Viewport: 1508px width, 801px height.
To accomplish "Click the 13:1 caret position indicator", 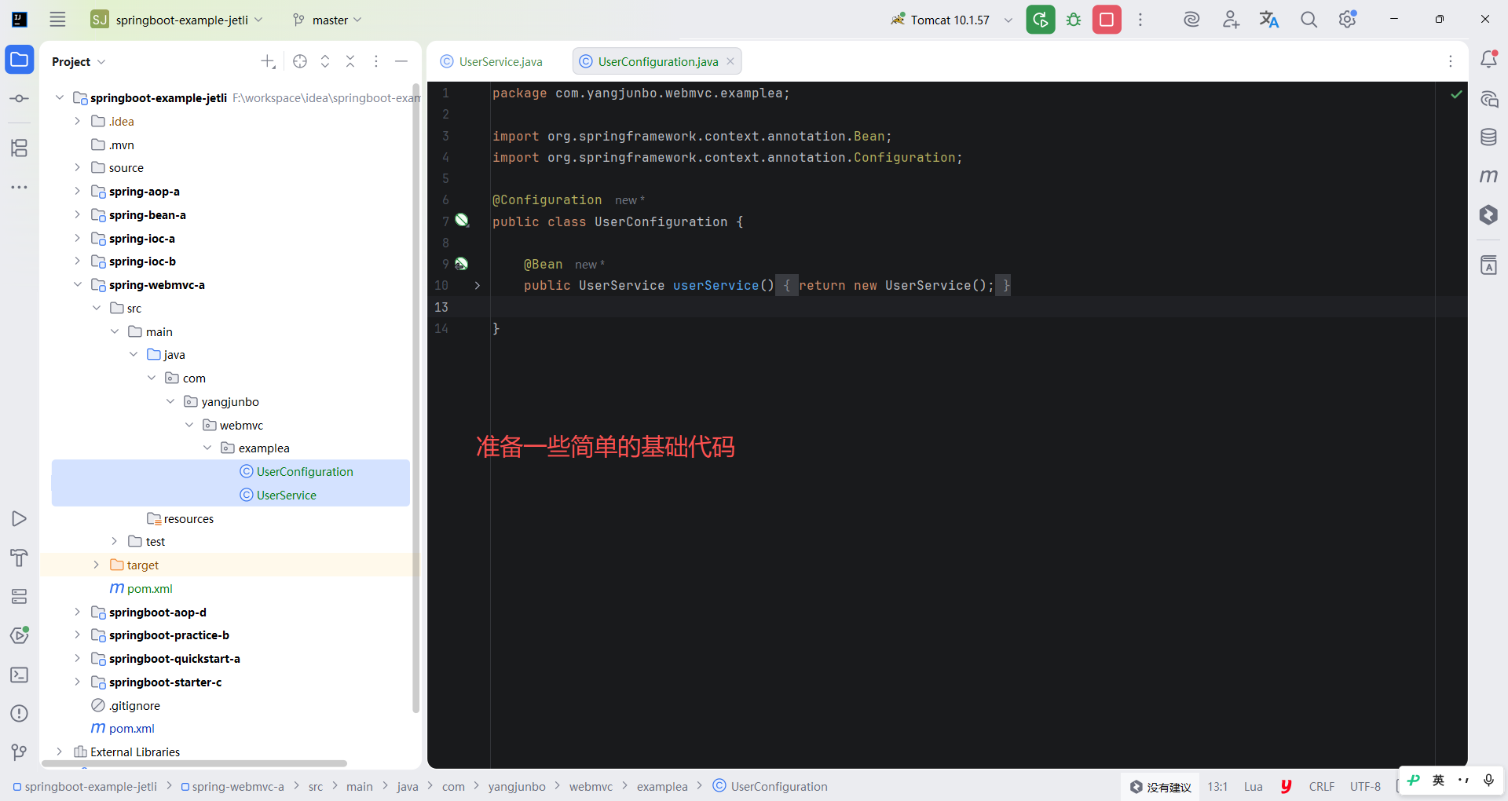I will click(x=1217, y=786).
